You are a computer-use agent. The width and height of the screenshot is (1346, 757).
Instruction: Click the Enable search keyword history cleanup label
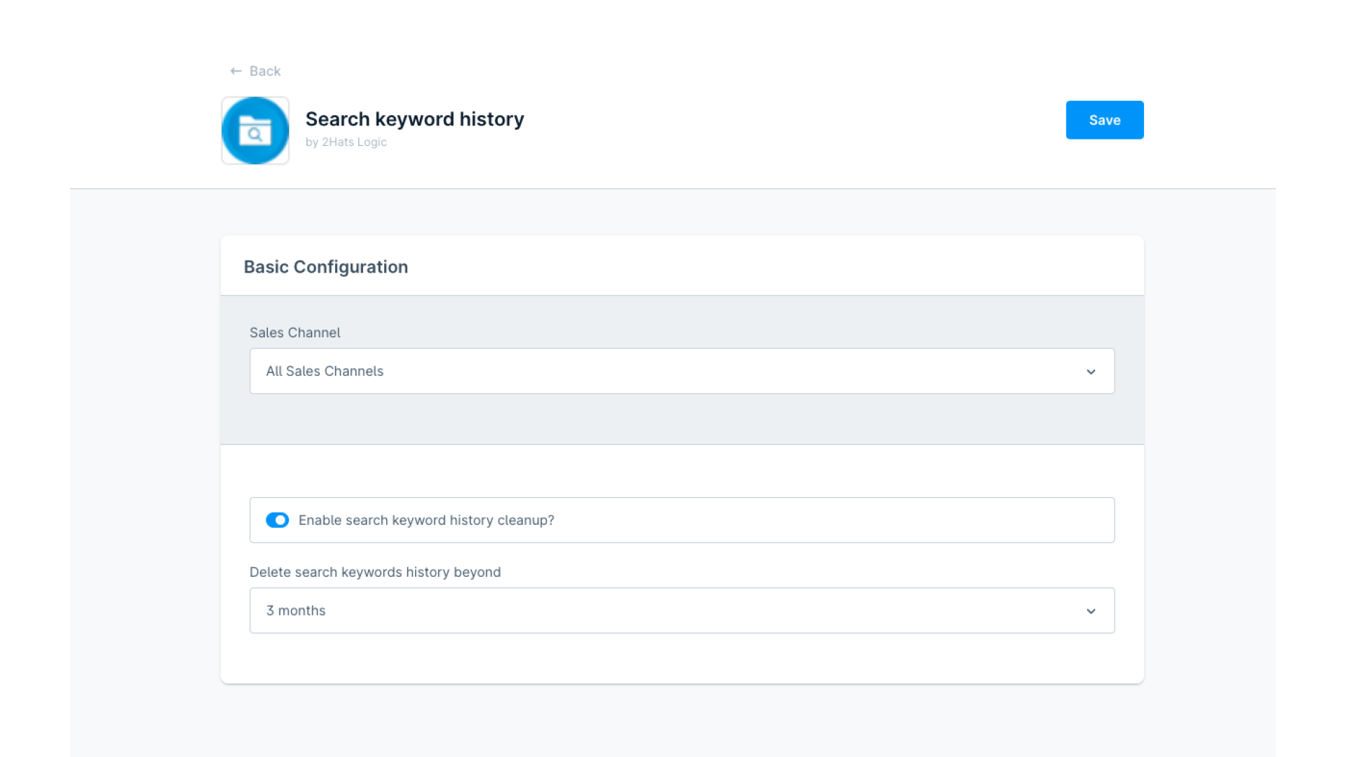pos(426,520)
